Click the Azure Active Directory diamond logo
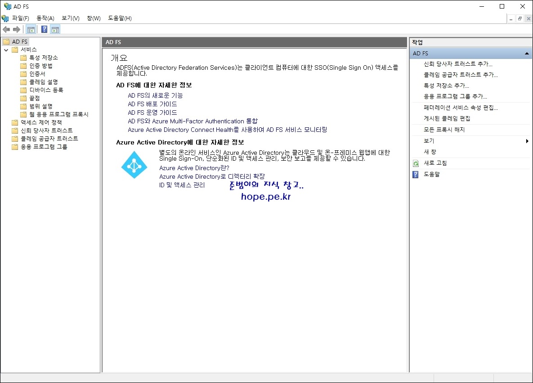 point(134,165)
